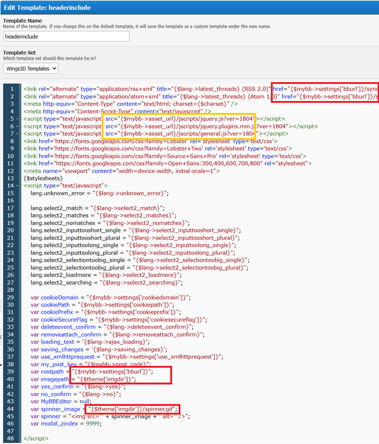Viewport: 379px width, 444px height.
Task: Click the Source+Sans+Pro font link line
Action: coord(165,156)
